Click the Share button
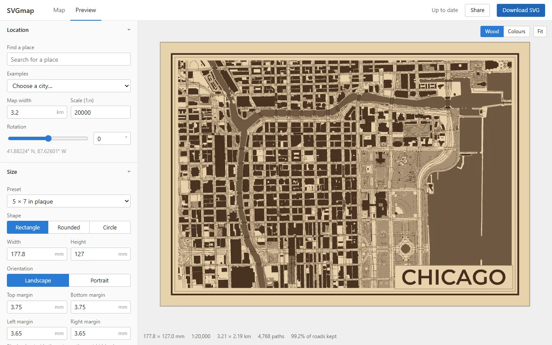 pyautogui.click(x=477, y=10)
